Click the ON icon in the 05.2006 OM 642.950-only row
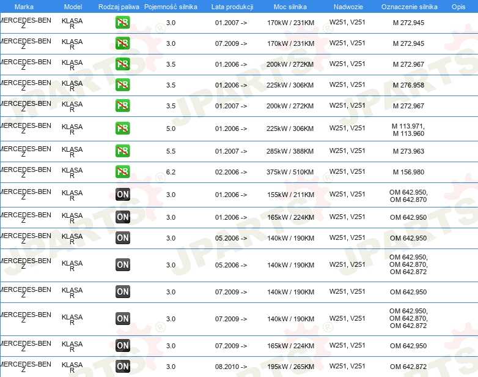This screenshot has height=377, width=478. pos(123,238)
